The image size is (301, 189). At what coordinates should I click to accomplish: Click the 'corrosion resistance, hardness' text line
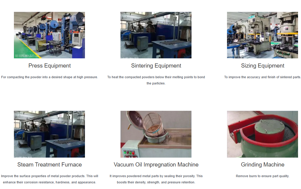tap(49, 182)
